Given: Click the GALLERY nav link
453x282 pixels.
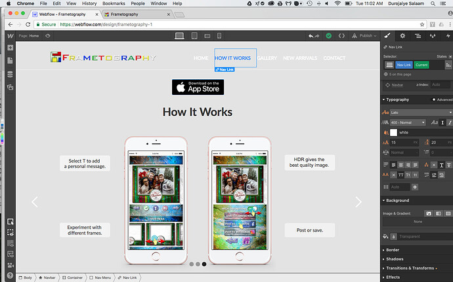Looking at the screenshot, I should pos(267,58).
